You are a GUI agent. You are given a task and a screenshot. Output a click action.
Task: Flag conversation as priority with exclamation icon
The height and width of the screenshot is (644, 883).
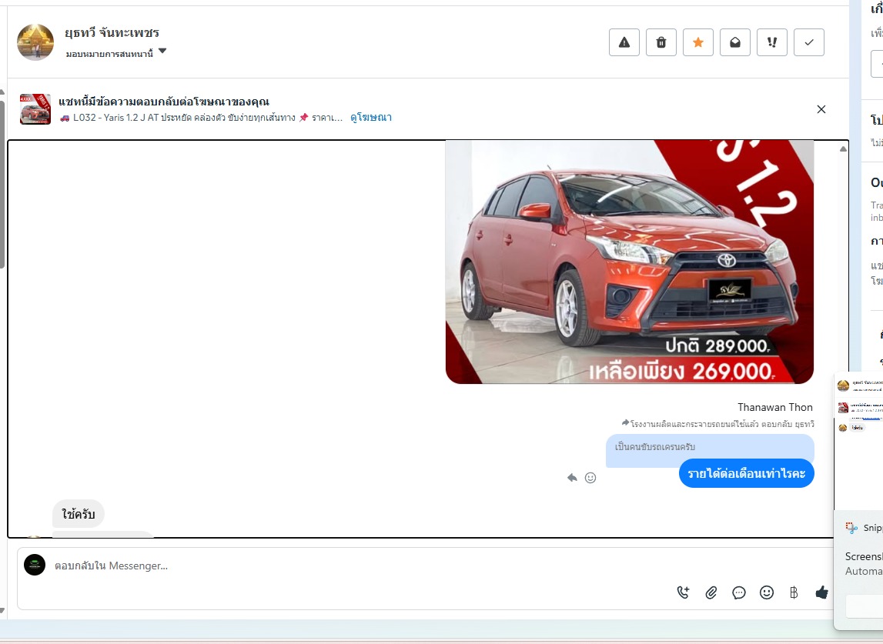[772, 42]
